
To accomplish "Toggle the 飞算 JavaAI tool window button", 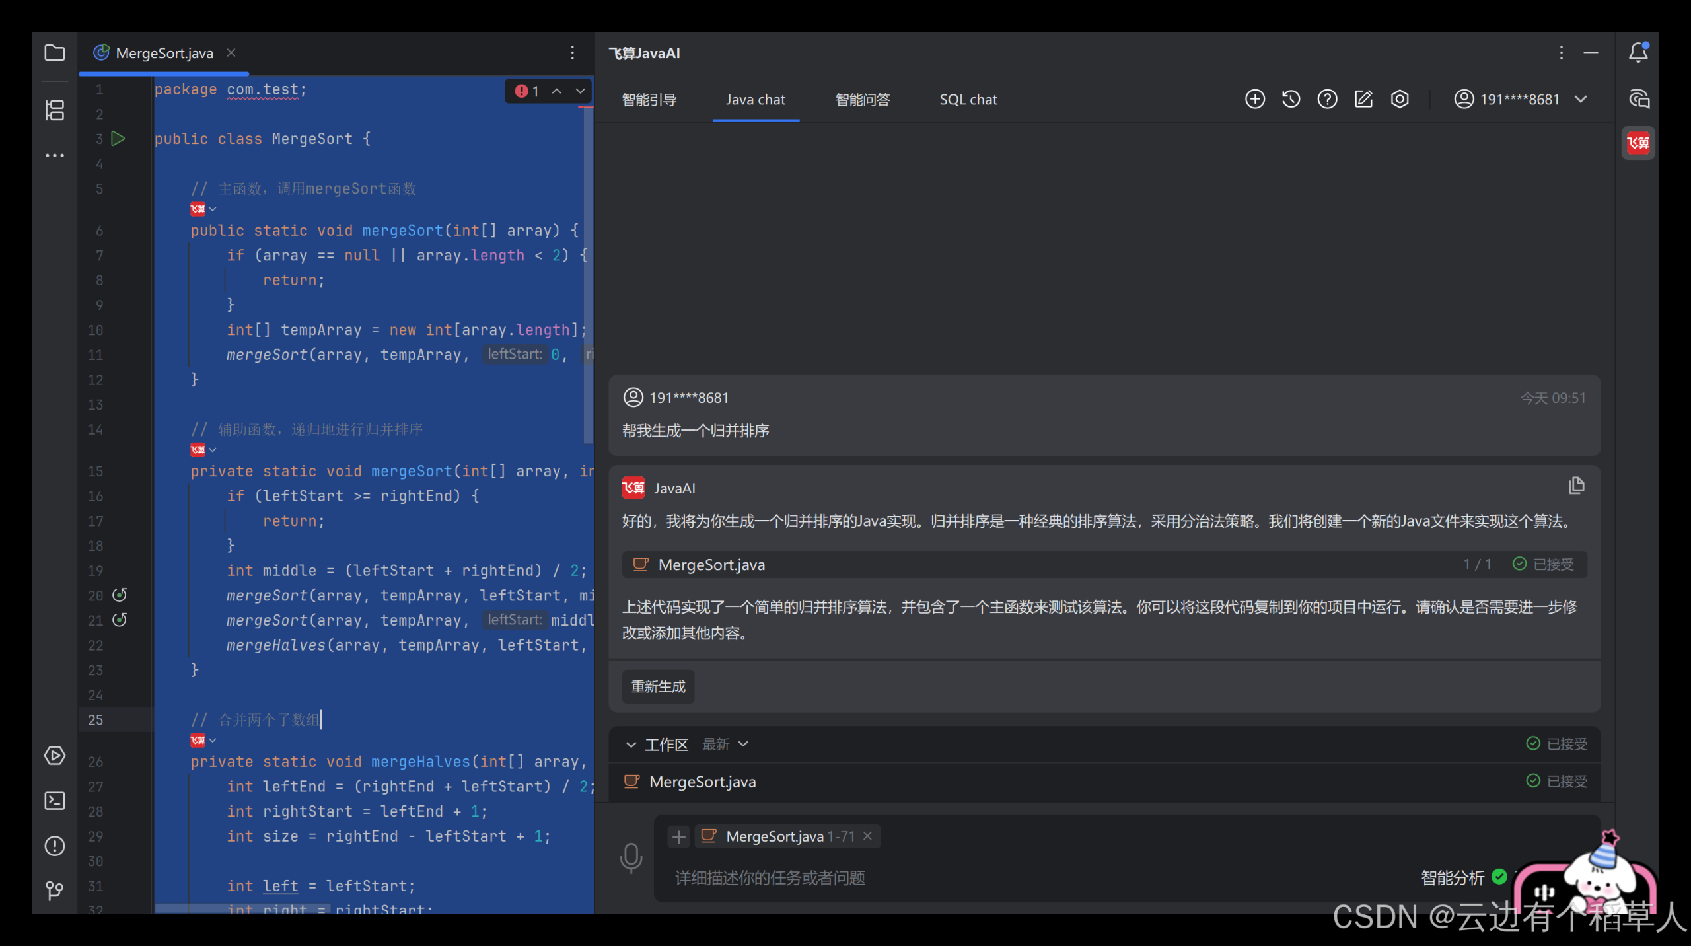I will pyautogui.click(x=1638, y=143).
